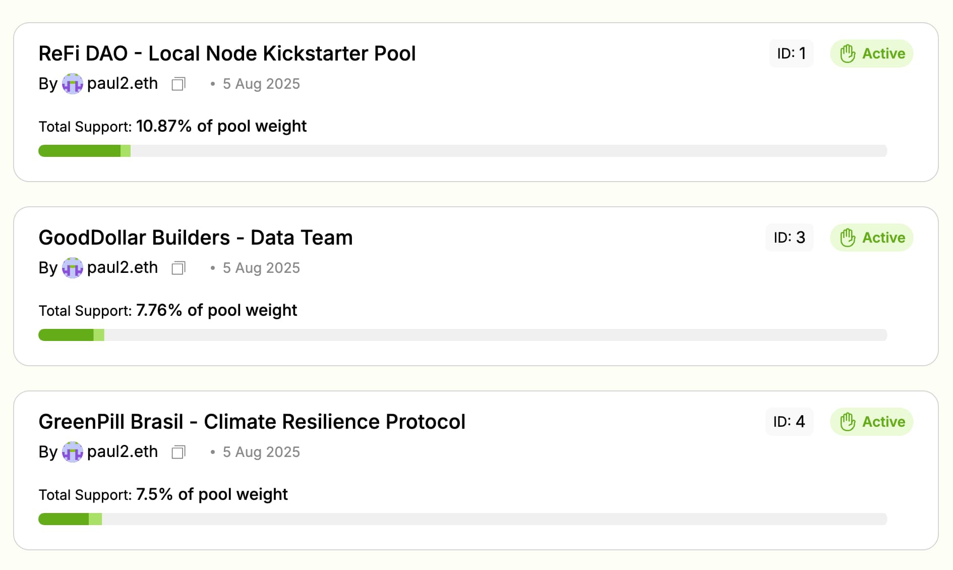Viewport: 953px width, 570px height.
Task: Copy author address on ReFi DAO proposal
Action: [178, 84]
